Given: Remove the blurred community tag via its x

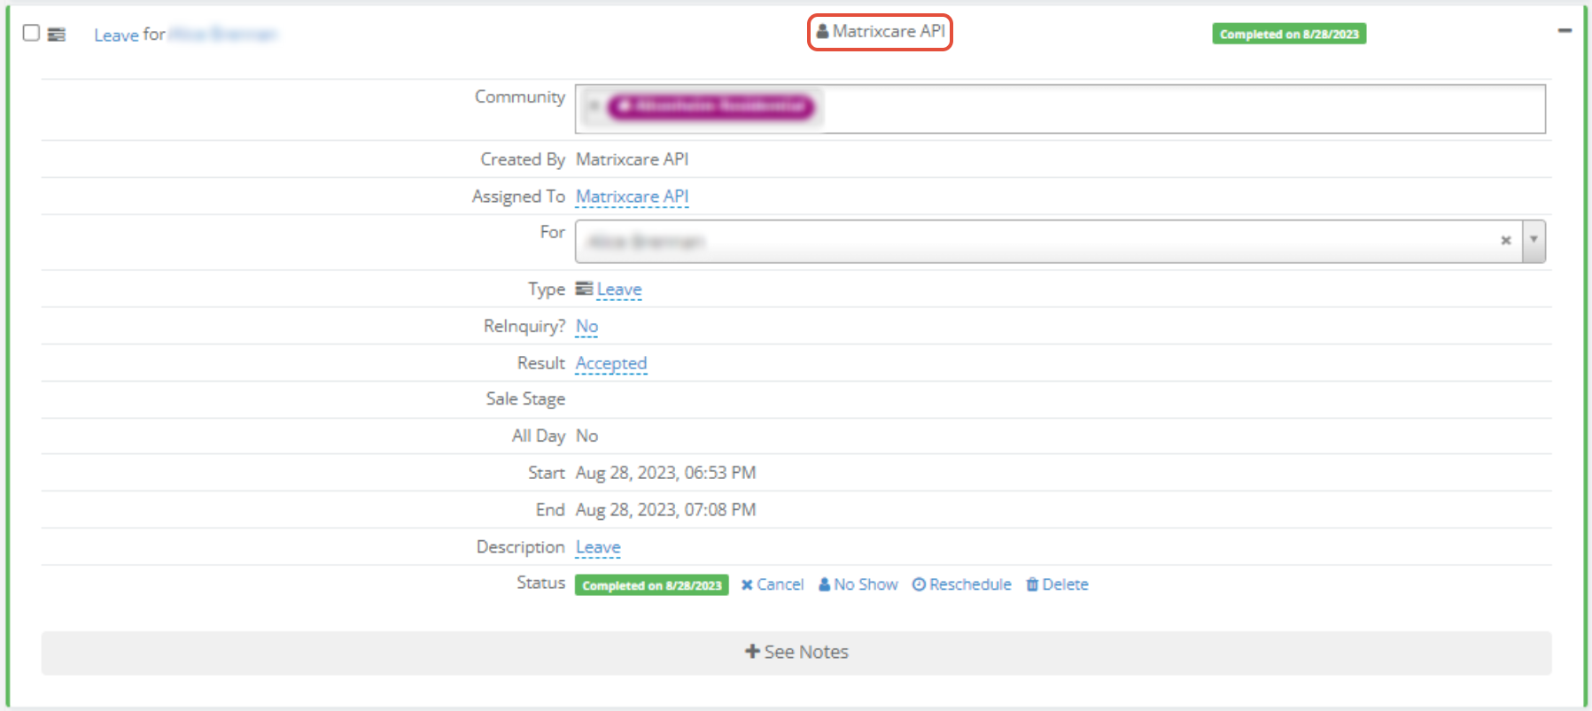Looking at the screenshot, I should (x=593, y=106).
